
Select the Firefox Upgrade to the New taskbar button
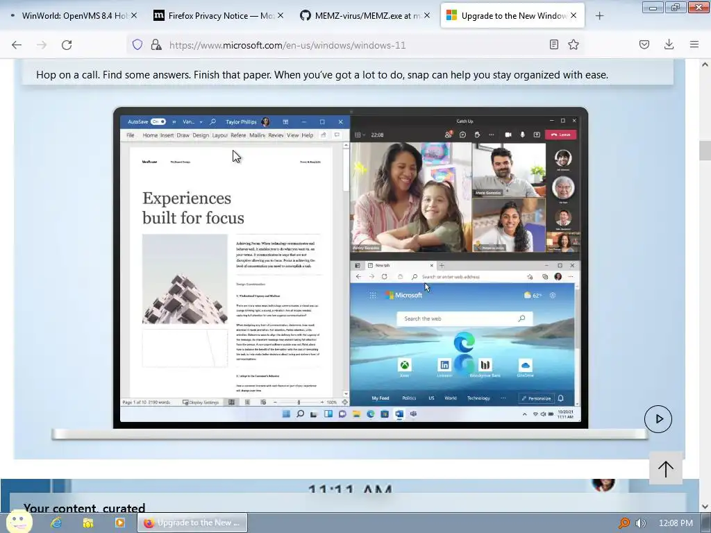click(192, 523)
